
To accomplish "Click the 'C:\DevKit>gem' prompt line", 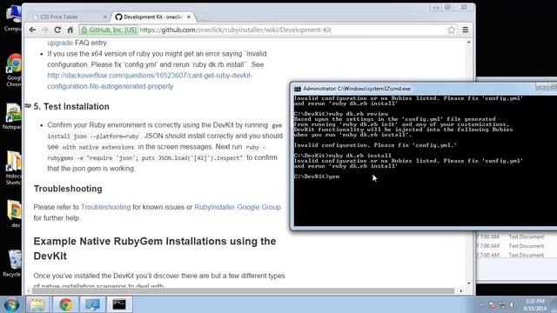I will (317, 176).
